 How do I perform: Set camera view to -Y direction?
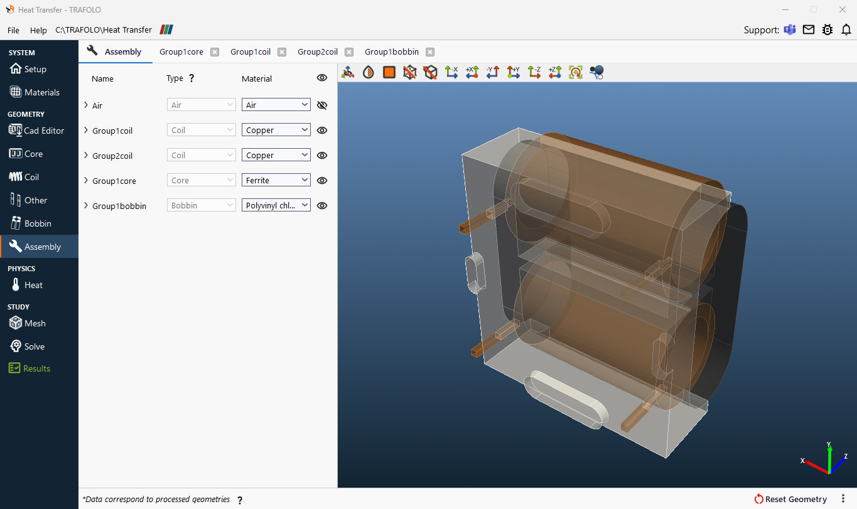493,72
